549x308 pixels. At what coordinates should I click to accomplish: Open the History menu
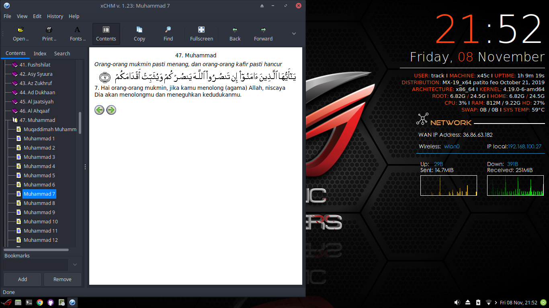tap(55, 16)
